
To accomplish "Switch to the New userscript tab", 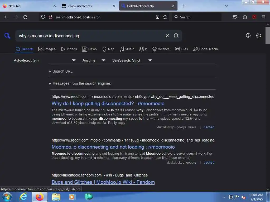I will pos(89,6).
